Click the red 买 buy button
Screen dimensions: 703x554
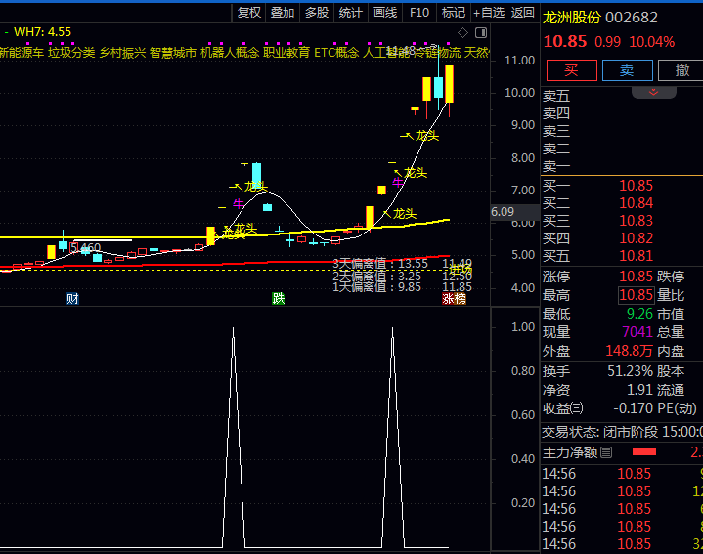[x=572, y=70]
